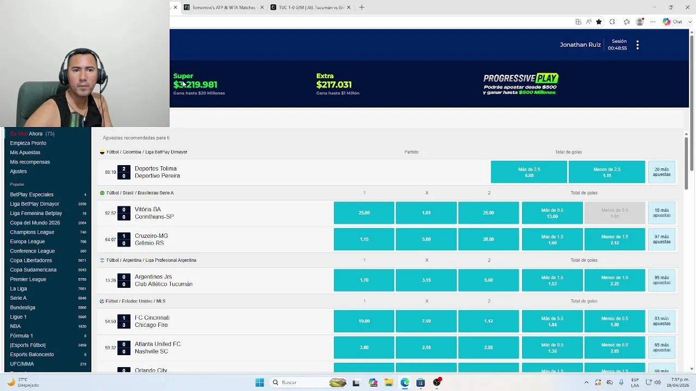
Task: Bet Menos de 1.5 on Argentinos Jrs match
Action: pyautogui.click(x=614, y=280)
